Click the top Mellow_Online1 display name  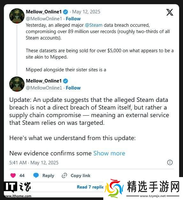coord(44,12)
